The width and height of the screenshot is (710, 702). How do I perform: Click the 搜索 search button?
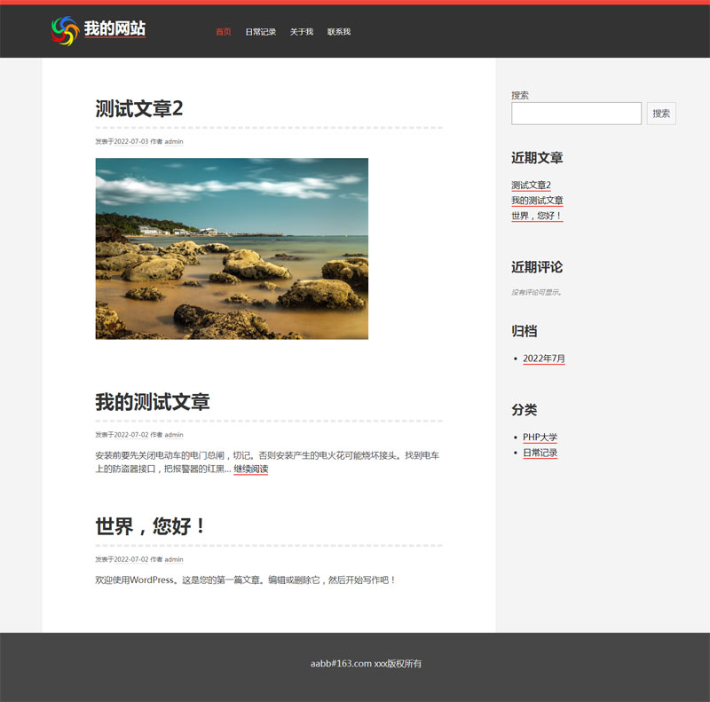click(661, 114)
